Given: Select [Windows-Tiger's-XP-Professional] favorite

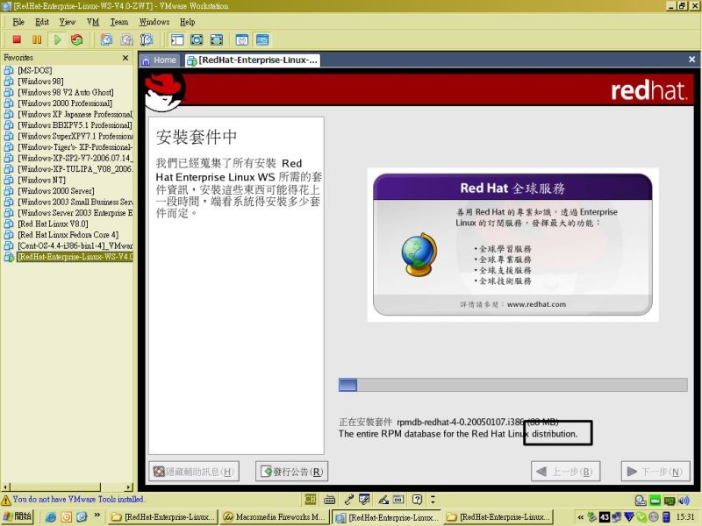Looking at the screenshot, I should pyautogui.click(x=68, y=147).
